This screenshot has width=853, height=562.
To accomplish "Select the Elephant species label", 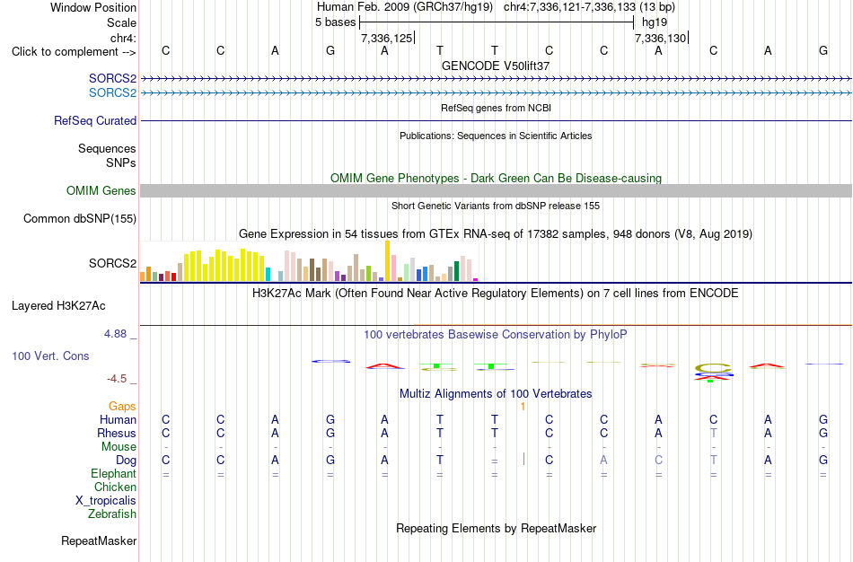I will pos(114,473).
